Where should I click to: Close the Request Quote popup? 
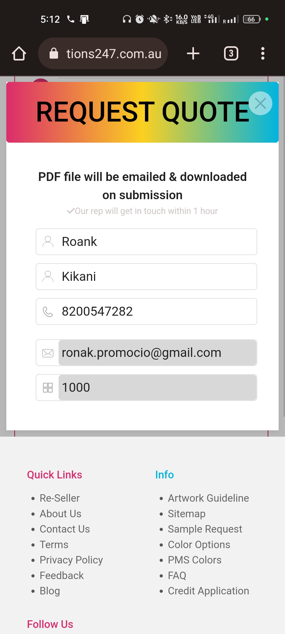[260, 103]
